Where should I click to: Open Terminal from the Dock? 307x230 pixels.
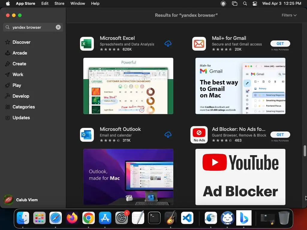[x=154, y=218]
